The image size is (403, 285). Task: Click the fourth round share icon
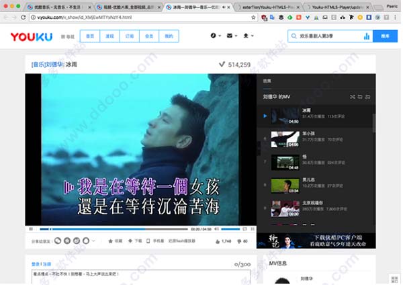(86, 241)
